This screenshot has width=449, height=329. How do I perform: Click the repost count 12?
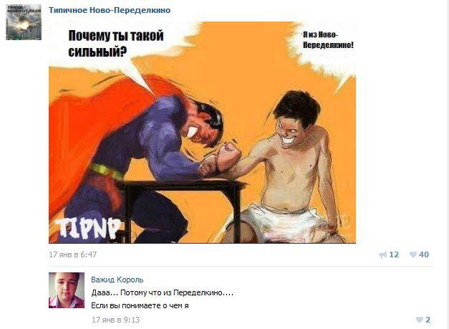394,254
